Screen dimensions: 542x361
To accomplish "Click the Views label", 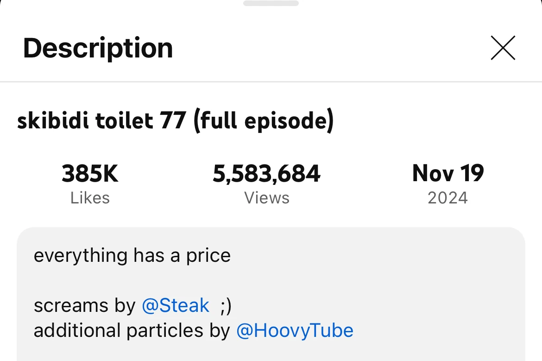I will pyautogui.click(x=266, y=198).
